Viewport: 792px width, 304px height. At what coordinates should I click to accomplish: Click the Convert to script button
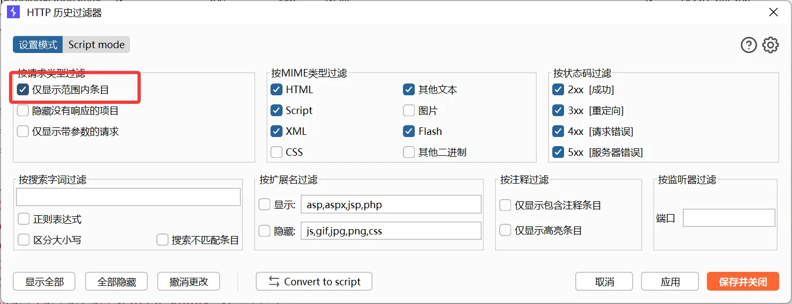tap(314, 282)
